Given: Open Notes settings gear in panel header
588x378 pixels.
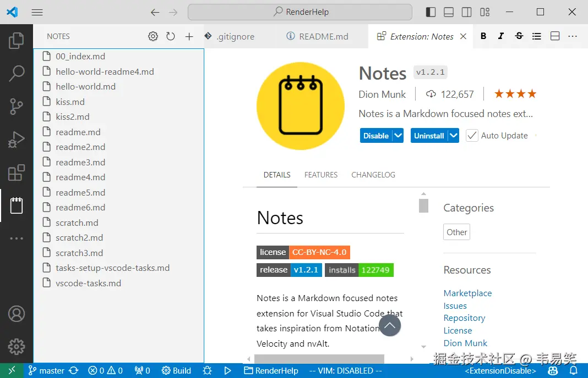Looking at the screenshot, I should (153, 36).
